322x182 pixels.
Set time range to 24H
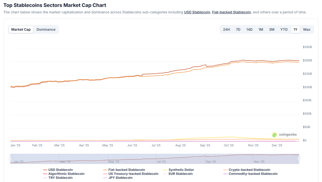(226, 29)
